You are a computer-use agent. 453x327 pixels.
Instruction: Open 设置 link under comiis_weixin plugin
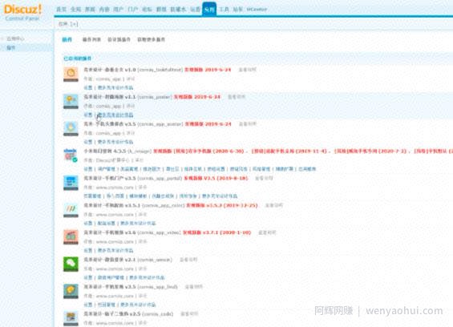point(88,277)
